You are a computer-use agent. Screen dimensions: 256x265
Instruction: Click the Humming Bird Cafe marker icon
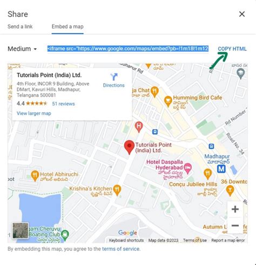tap(168, 102)
